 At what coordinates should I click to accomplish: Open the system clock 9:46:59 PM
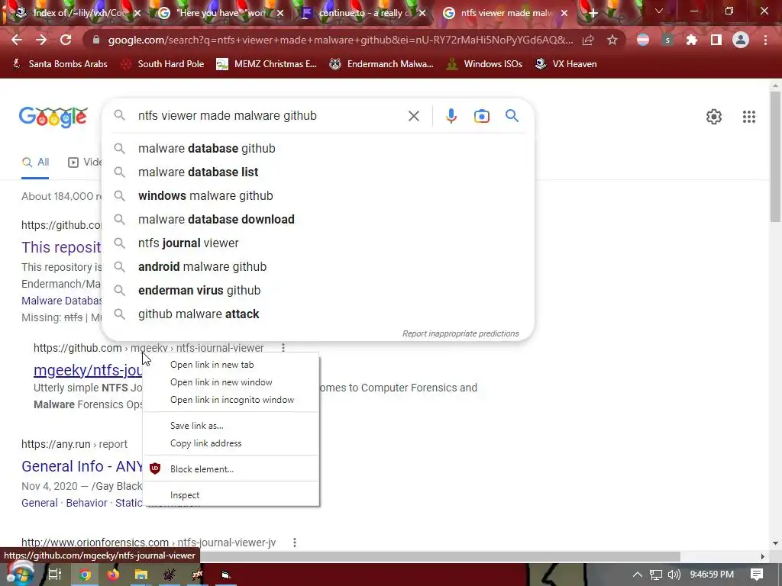[712, 575]
